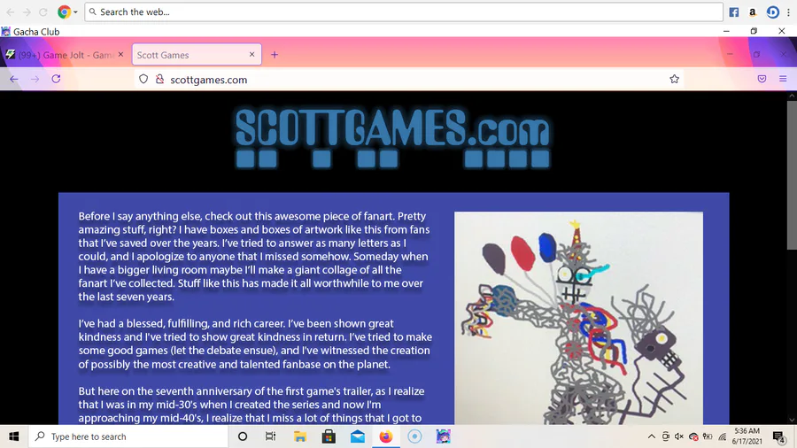The width and height of the screenshot is (797, 448).
Task: Reload the scottgames.com page
Action: 56,79
